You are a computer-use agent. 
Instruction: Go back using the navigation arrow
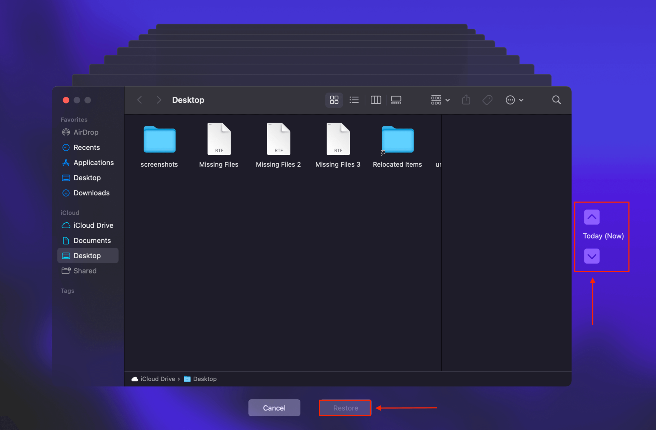point(139,100)
